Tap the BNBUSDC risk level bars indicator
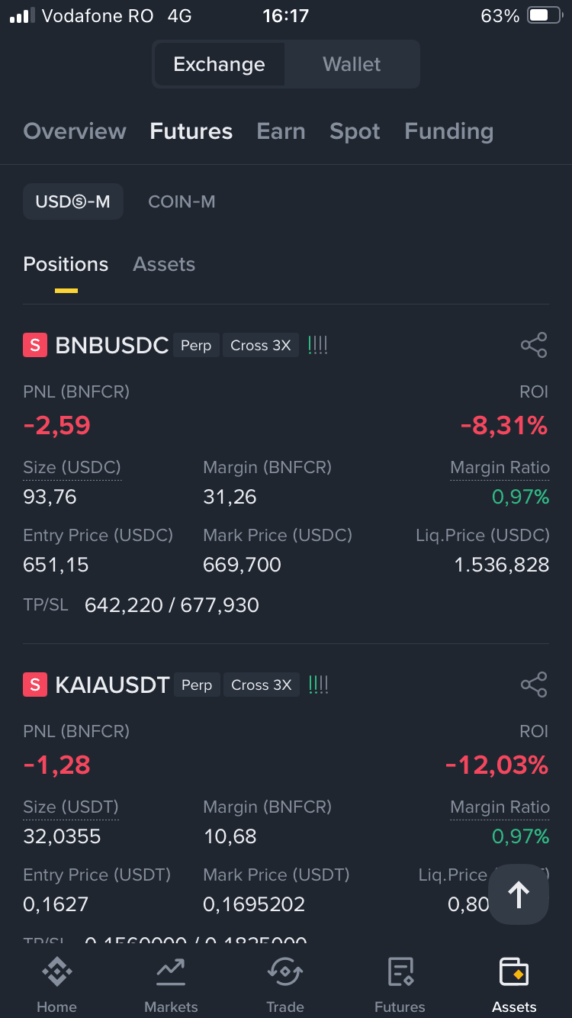Image resolution: width=572 pixels, height=1018 pixels. (318, 345)
